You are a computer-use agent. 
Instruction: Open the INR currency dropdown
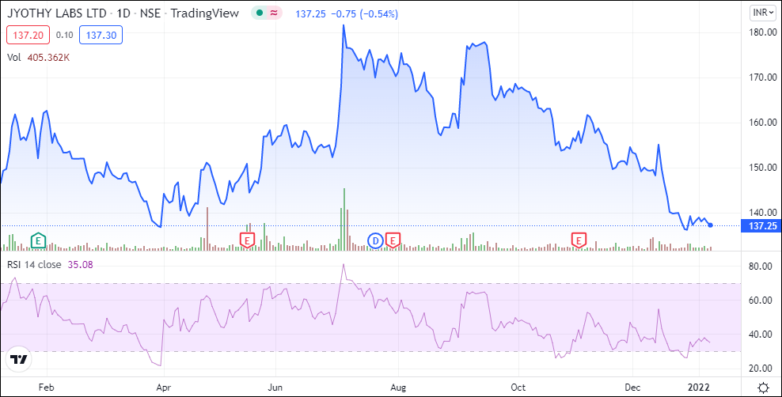(x=762, y=13)
